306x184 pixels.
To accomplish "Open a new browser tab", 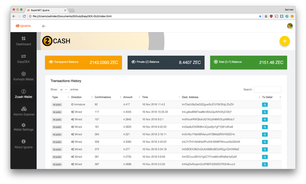I will tap(72, 10).
